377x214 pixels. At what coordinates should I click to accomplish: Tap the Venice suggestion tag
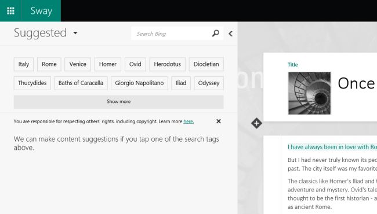[78, 64]
